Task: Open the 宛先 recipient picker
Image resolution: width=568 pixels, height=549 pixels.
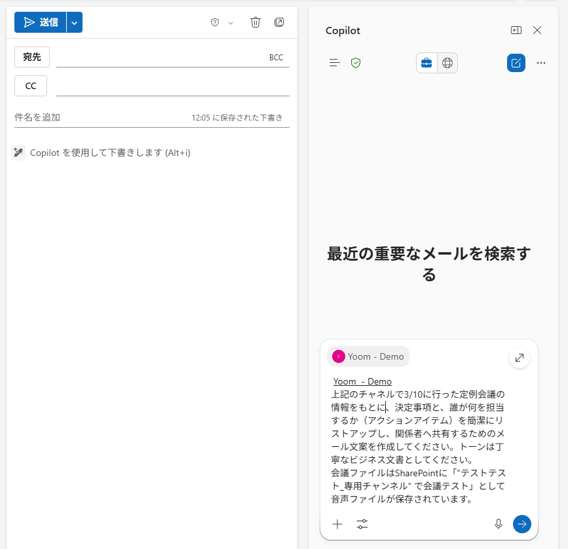Action: [x=32, y=57]
